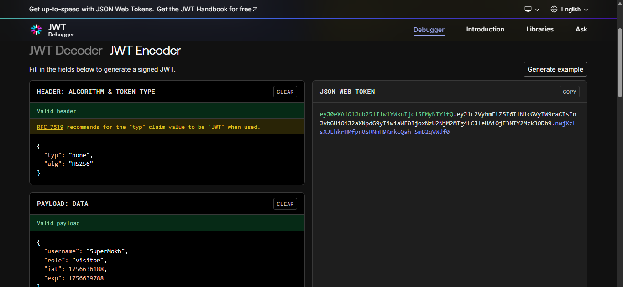Click the JWT colorful logo icon
The height and width of the screenshot is (287, 623).
(37, 30)
